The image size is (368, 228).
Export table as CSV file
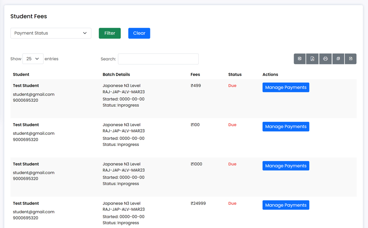click(351, 59)
